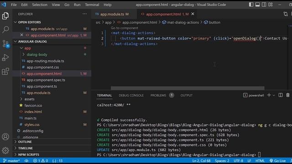Toggle secondary side bar layout icon
Image resolution: width=292 pixels, height=164 pixels.
[x=264, y=5]
